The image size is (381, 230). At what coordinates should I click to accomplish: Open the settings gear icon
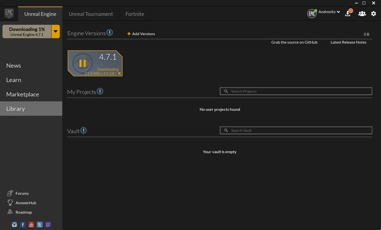click(x=374, y=13)
